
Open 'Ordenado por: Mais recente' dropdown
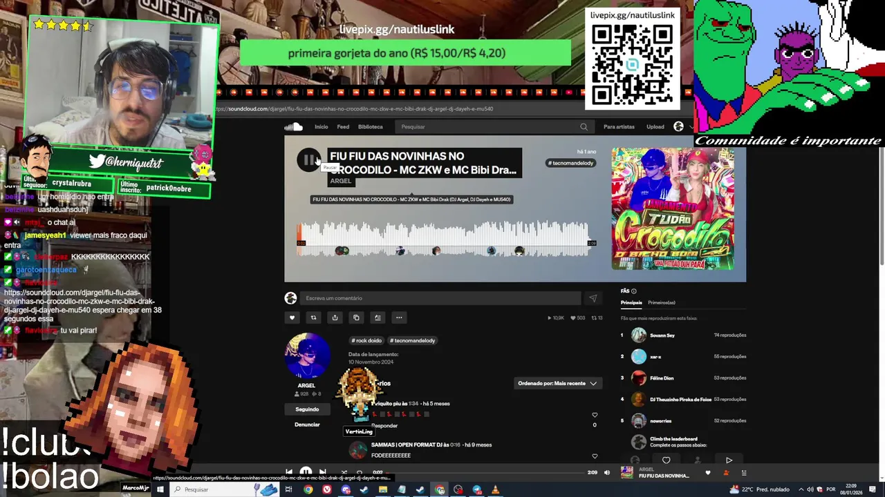coord(557,383)
